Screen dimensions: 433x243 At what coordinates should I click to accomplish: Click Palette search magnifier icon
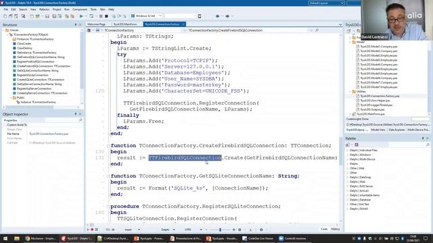pyautogui.click(x=428, y=144)
